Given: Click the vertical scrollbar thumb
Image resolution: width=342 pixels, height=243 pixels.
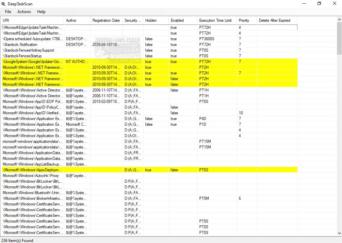Looking at the screenshot, I should (339, 39).
